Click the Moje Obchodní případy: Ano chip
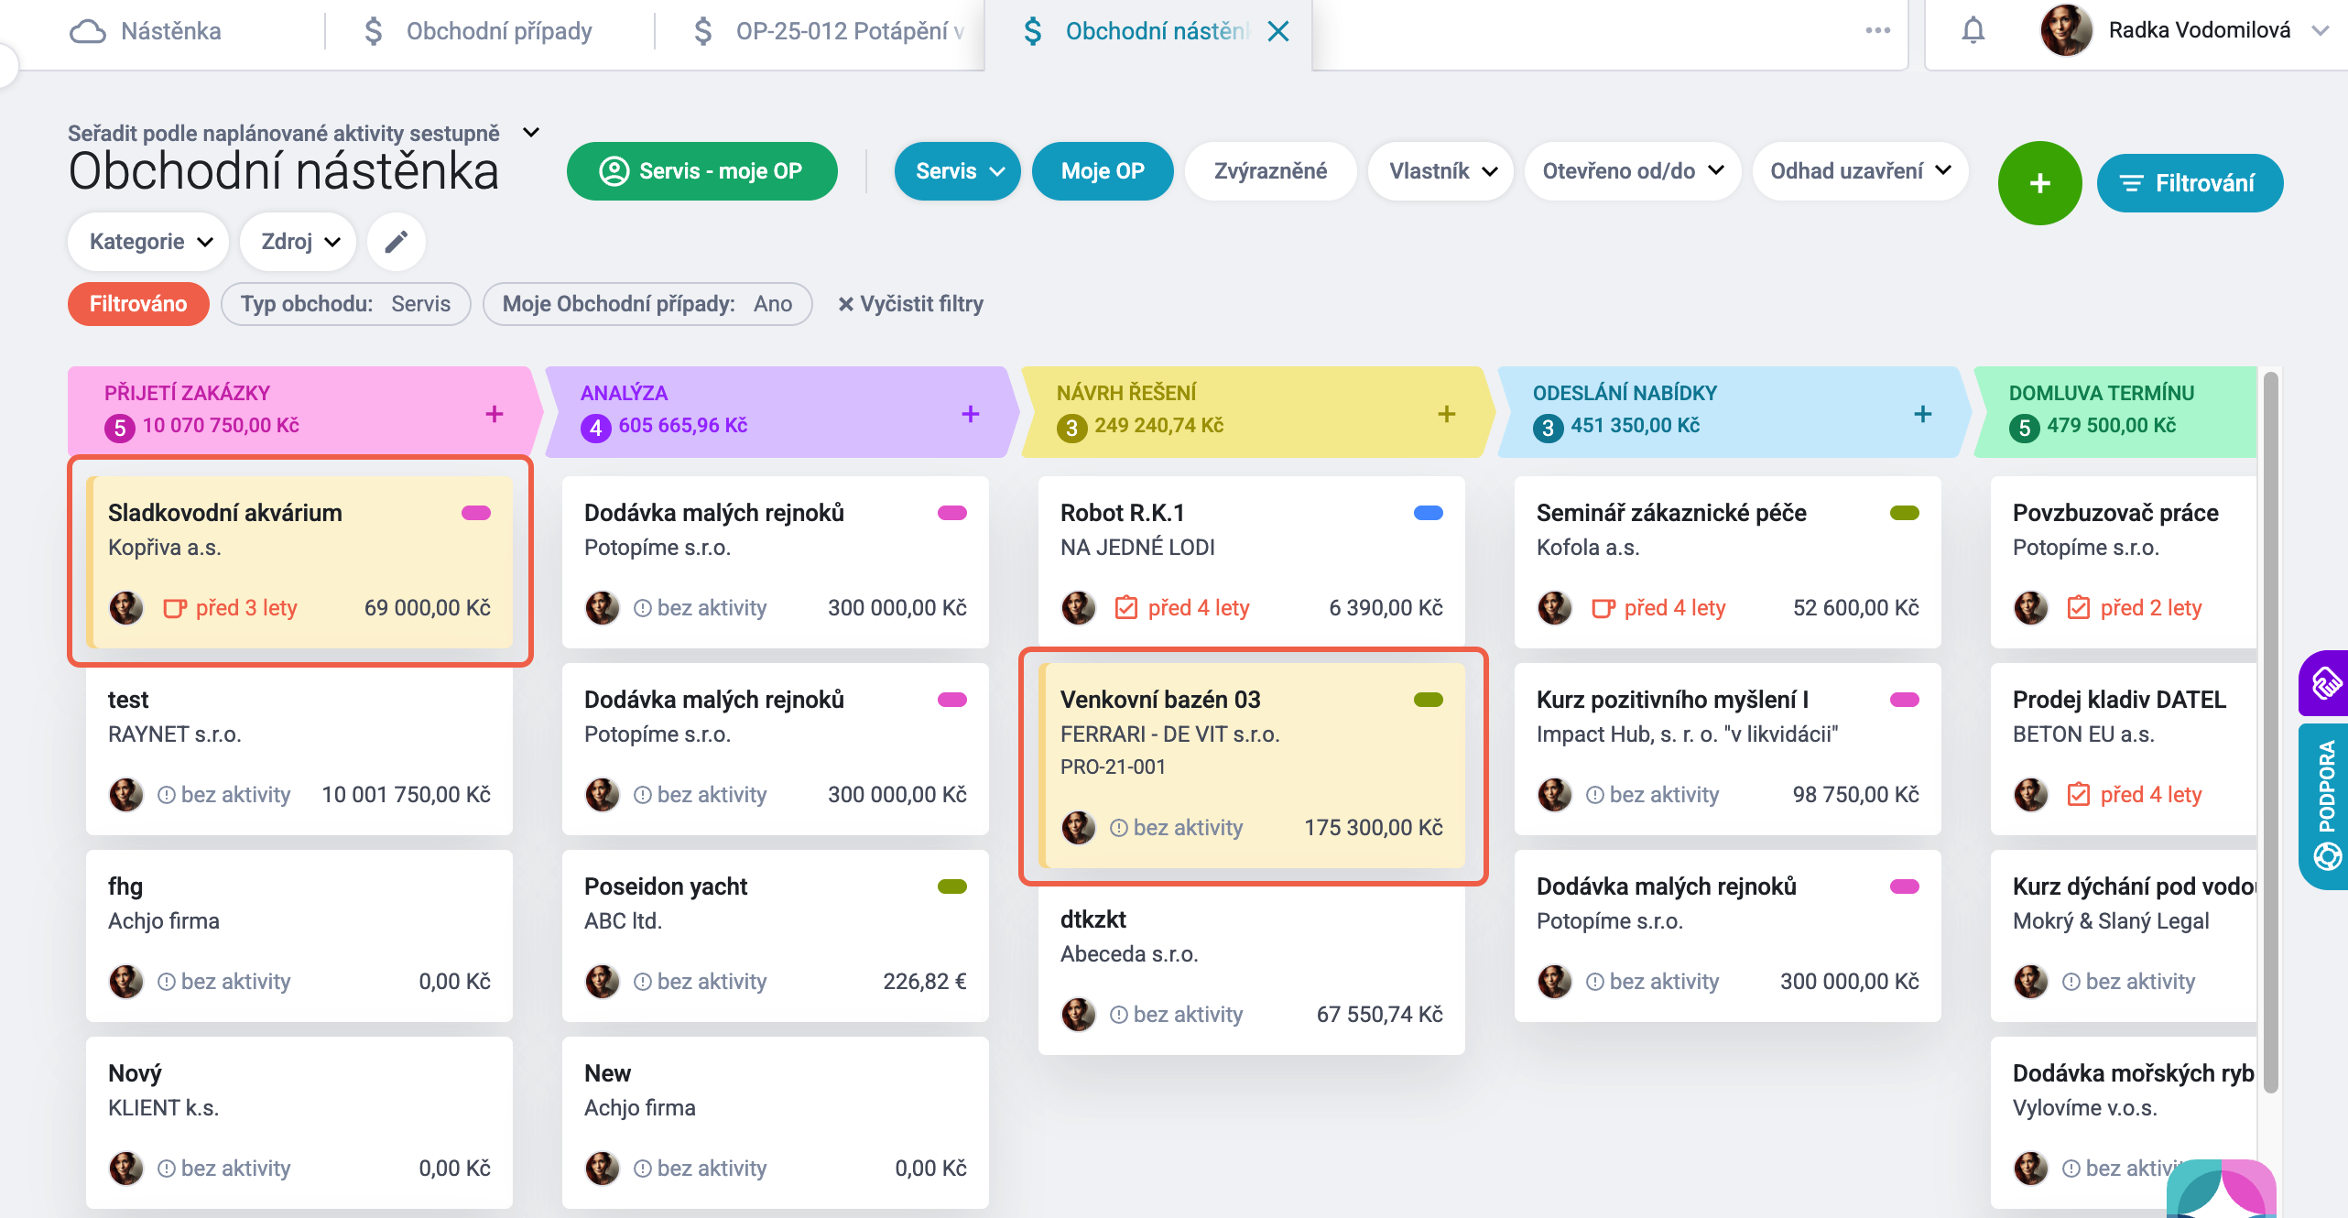2348x1218 pixels. coord(647,304)
